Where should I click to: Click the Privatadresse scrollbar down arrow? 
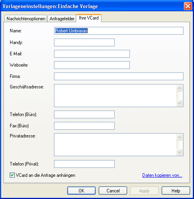180,152
